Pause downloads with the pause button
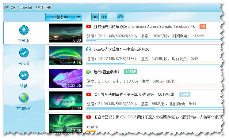 tap(104, 17)
